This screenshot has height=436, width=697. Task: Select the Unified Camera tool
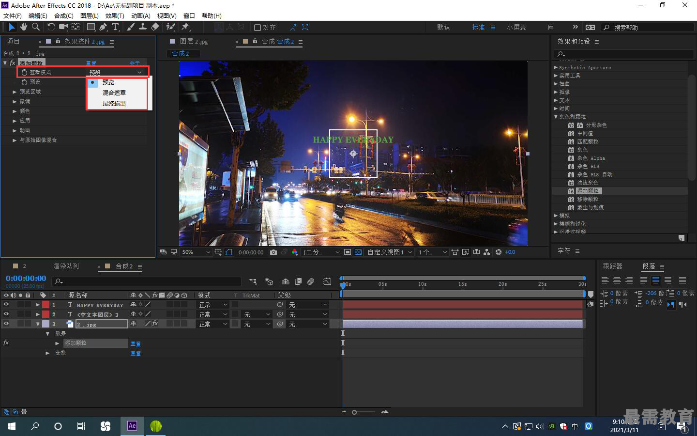63,27
